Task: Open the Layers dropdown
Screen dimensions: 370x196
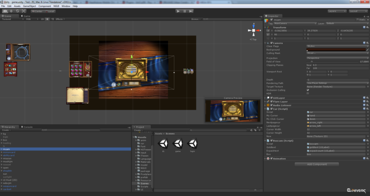Action: [337, 11]
